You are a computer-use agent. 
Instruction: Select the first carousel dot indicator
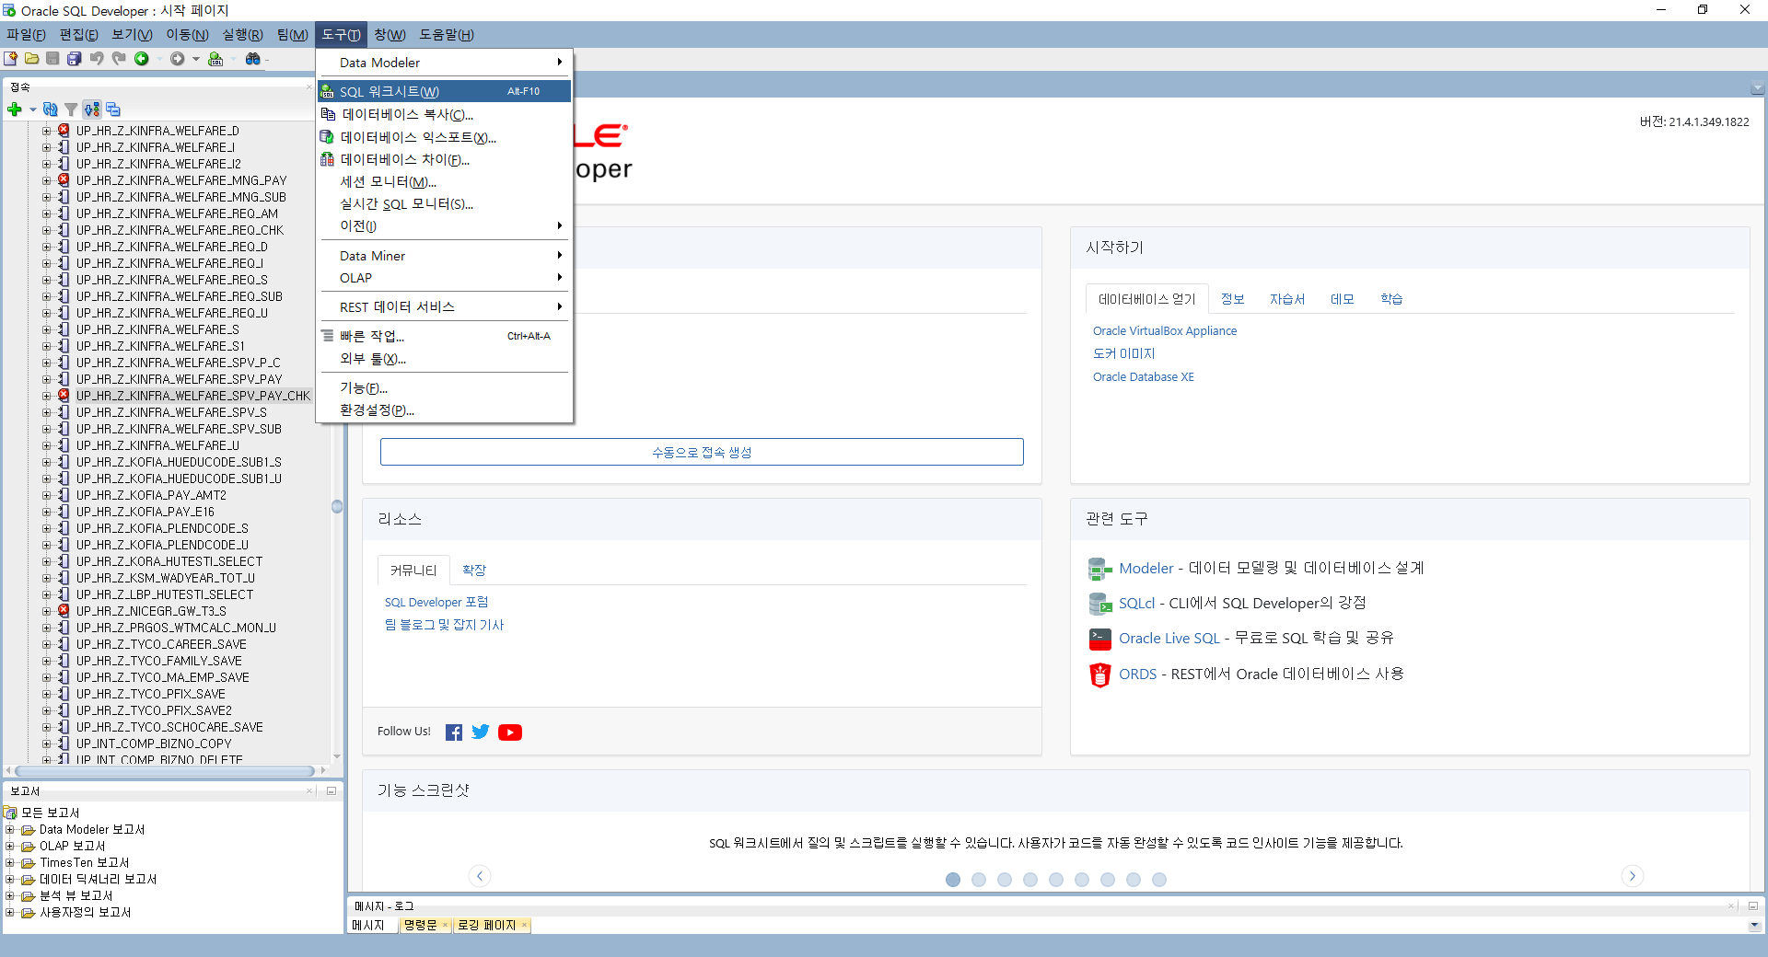(x=953, y=880)
